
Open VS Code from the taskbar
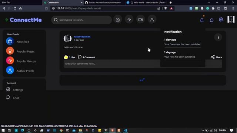tap(125, 130)
